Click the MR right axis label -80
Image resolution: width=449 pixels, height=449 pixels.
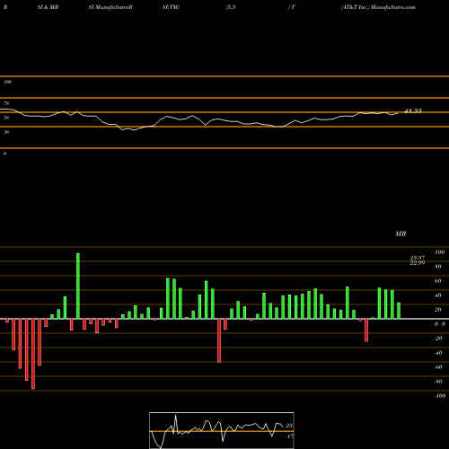click(438, 382)
